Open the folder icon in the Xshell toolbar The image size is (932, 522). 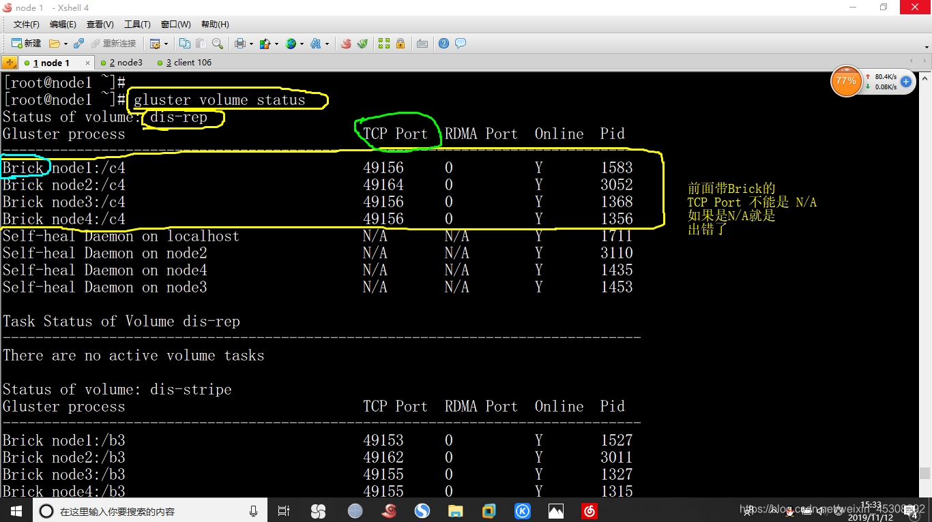pyautogui.click(x=55, y=44)
